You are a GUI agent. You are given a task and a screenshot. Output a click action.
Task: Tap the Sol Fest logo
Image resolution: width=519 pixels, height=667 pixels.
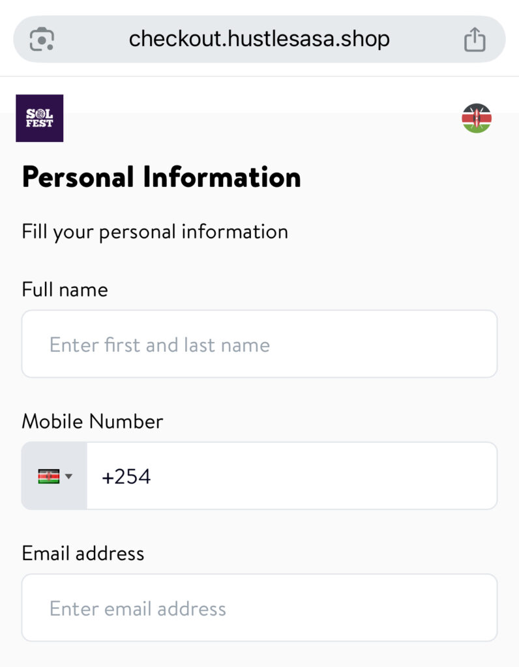pyautogui.click(x=39, y=118)
